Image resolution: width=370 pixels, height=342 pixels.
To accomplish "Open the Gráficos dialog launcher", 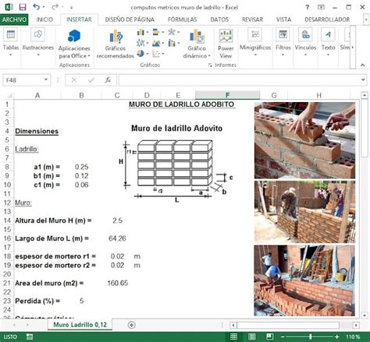I will pyautogui.click(x=210, y=65).
